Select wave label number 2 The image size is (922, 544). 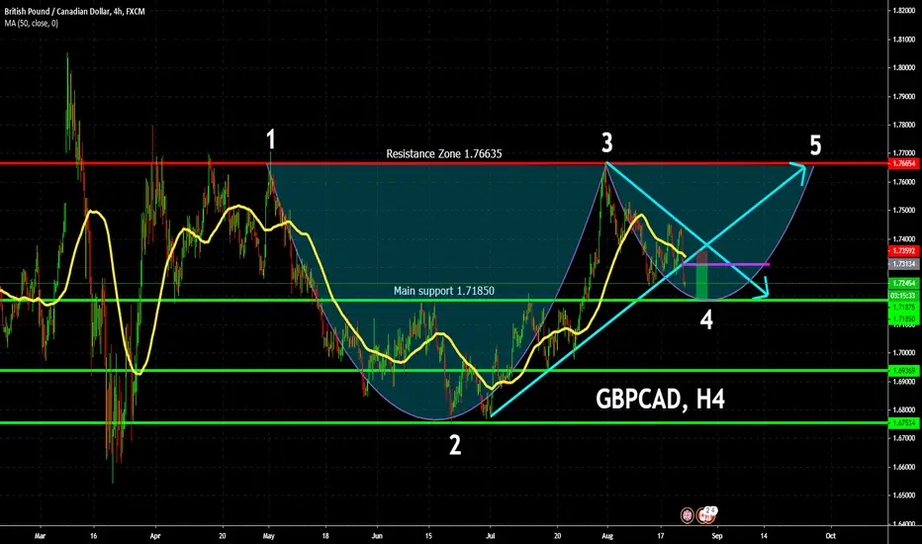point(455,445)
